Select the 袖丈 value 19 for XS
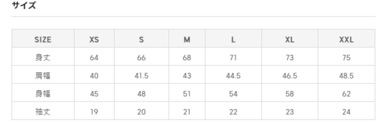Image resolution: width=382 pixels, height=123 pixels. [94, 112]
